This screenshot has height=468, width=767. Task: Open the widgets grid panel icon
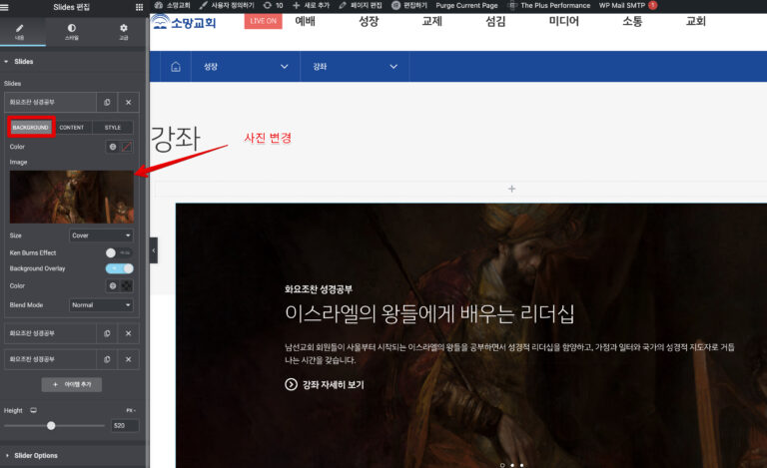click(x=139, y=7)
